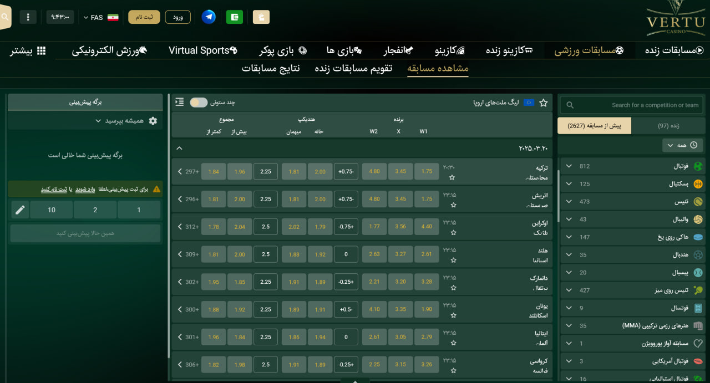The height and width of the screenshot is (383, 710).
Task: Enable the چند ستونی toggle switch
Action: pos(199,102)
